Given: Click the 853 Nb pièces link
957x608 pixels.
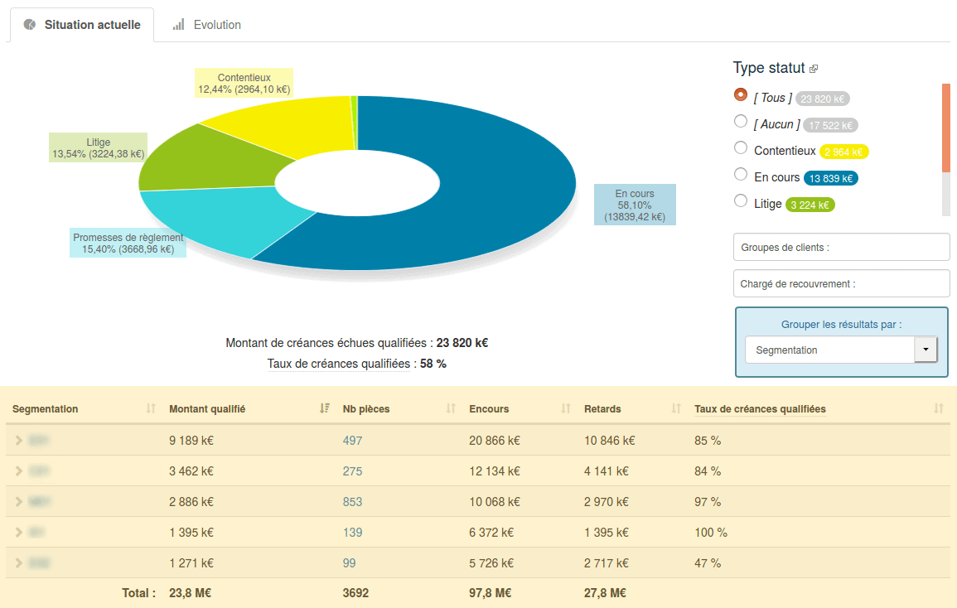Looking at the screenshot, I should [352, 502].
